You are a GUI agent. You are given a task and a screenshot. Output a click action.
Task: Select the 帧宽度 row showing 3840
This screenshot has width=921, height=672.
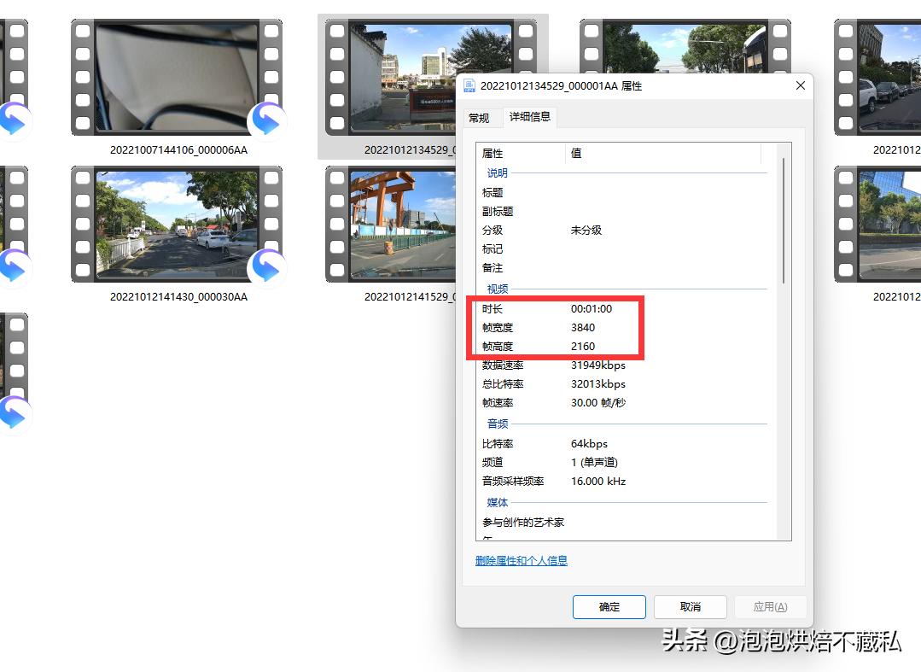coord(555,328)
